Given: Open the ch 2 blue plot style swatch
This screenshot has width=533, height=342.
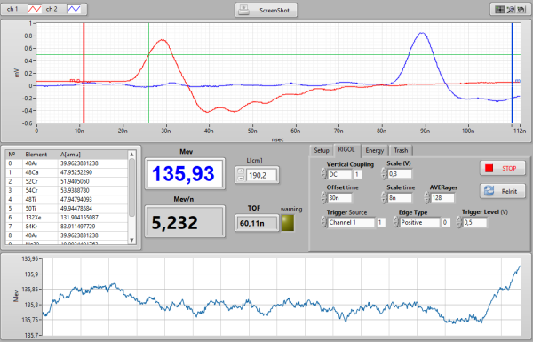Looking at the screenshot, I should coord(74,9).
